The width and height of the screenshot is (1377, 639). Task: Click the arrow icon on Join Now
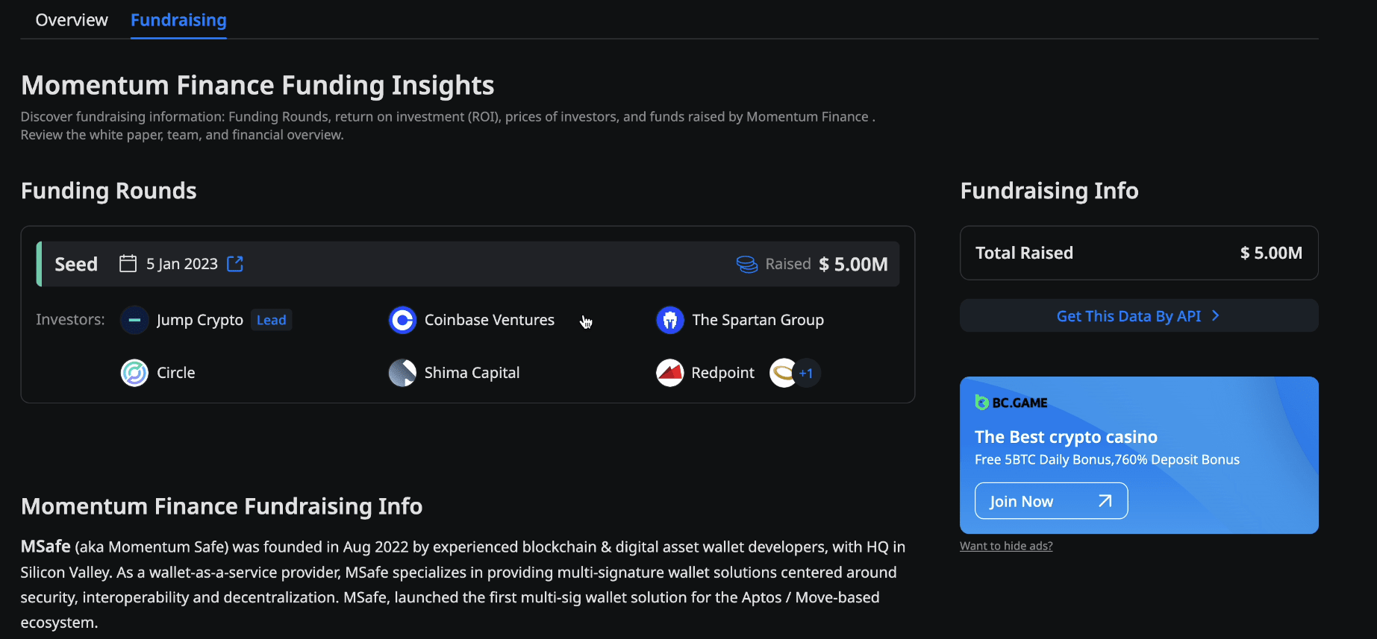[1105, 501]
